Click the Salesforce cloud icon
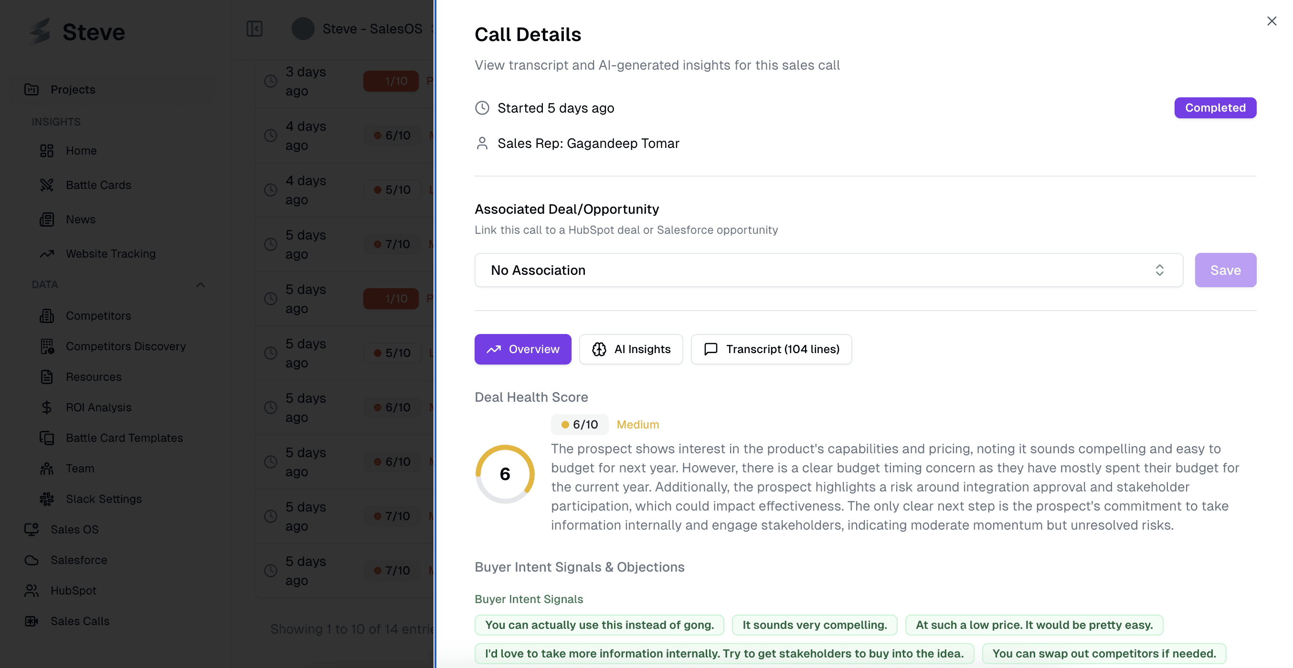Viewport: 1293px width, 668px height. (x=32, y=560)
